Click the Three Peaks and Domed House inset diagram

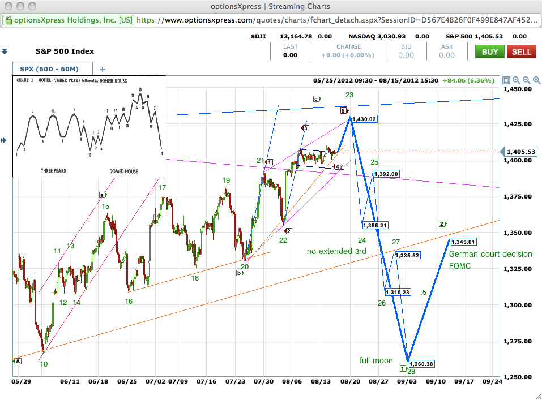88,126
